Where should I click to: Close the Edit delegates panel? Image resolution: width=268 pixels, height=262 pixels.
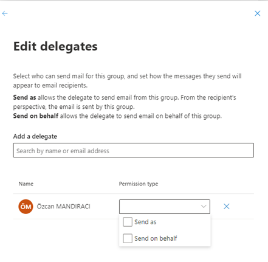[x=258, y=13]
